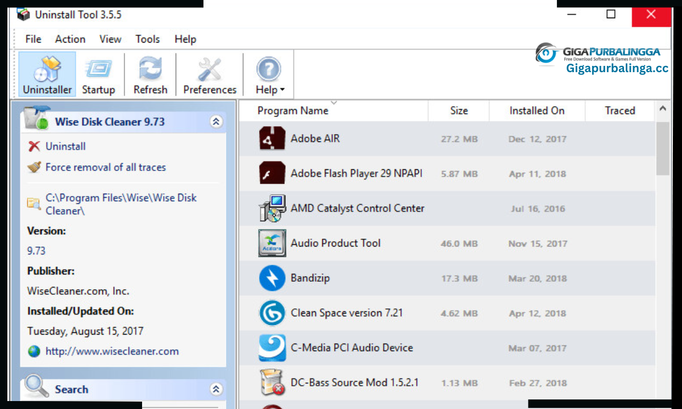Click the folder icon beside install path
Screen dimensions: 682x409
point(34,203)
